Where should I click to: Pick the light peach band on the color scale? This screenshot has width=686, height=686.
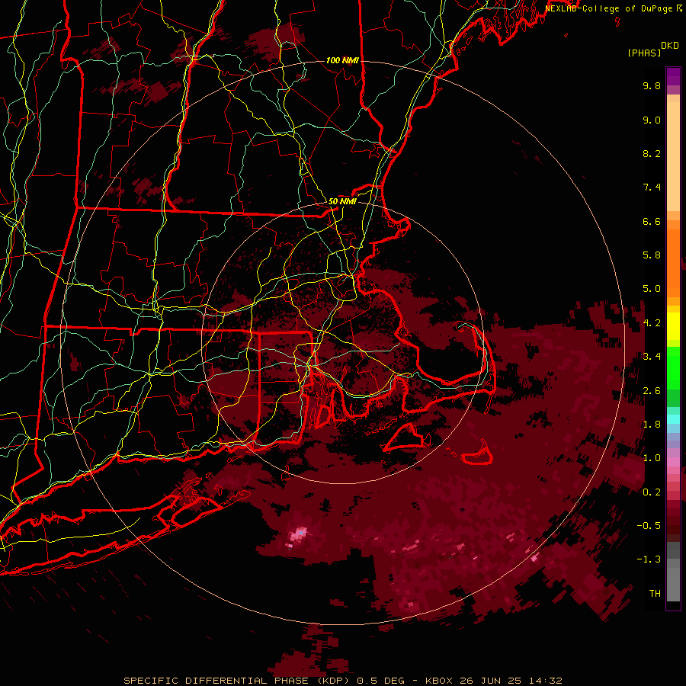click(673, 156)
